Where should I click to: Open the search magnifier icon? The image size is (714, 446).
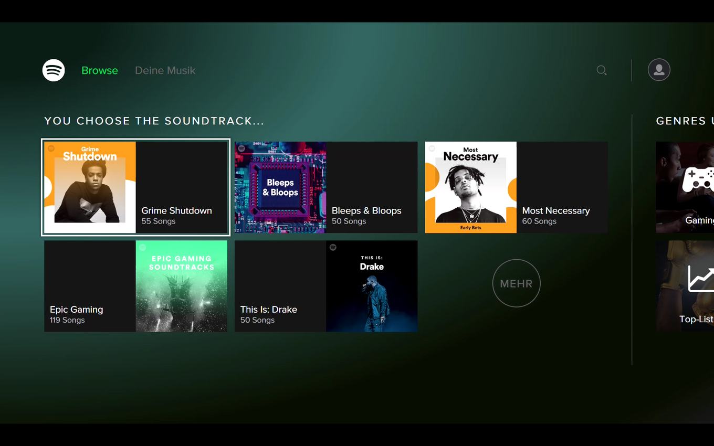[x=602, y=70]
